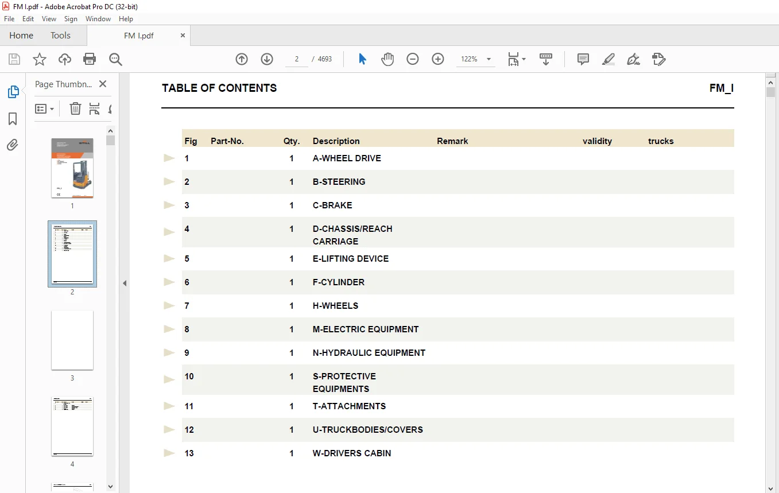Select the Hand pan tool
This screenshot has width=779, height=493.
[x=387, y=59]
